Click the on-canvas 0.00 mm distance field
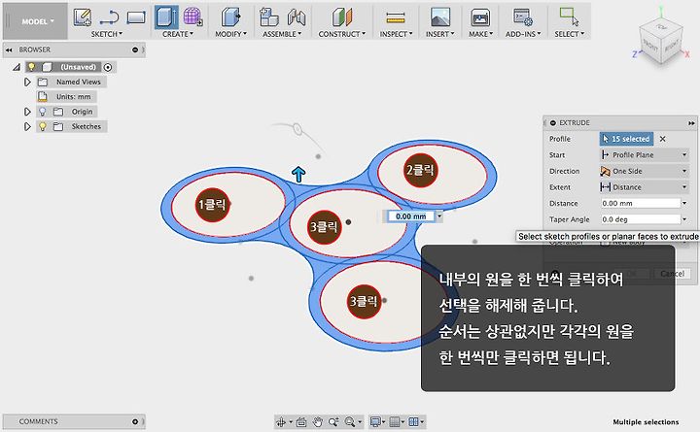This screenshot has width=700, height=432. pyautogui.click(x=411, y=216)
